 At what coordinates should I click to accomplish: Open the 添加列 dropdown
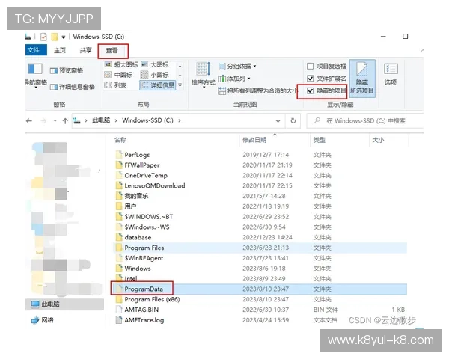234,79
